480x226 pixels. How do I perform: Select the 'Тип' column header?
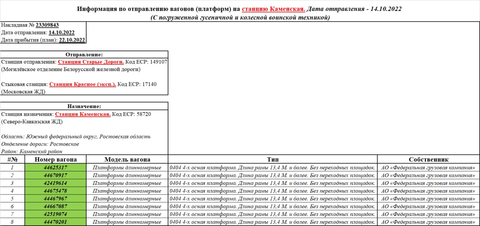coord(273,159)
